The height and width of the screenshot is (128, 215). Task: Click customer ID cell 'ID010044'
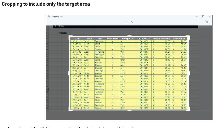pos(144,89)
